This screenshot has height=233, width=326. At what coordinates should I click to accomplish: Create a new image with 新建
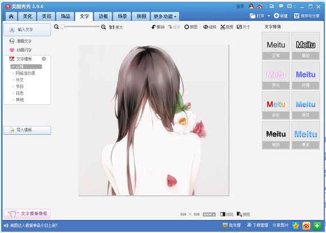coord(280,16)
